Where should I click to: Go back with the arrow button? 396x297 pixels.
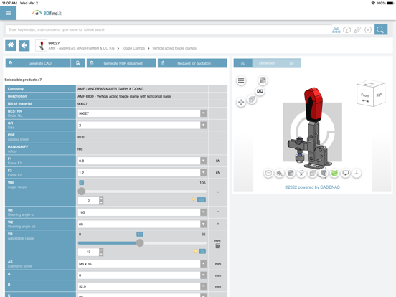tap(24, 45)
